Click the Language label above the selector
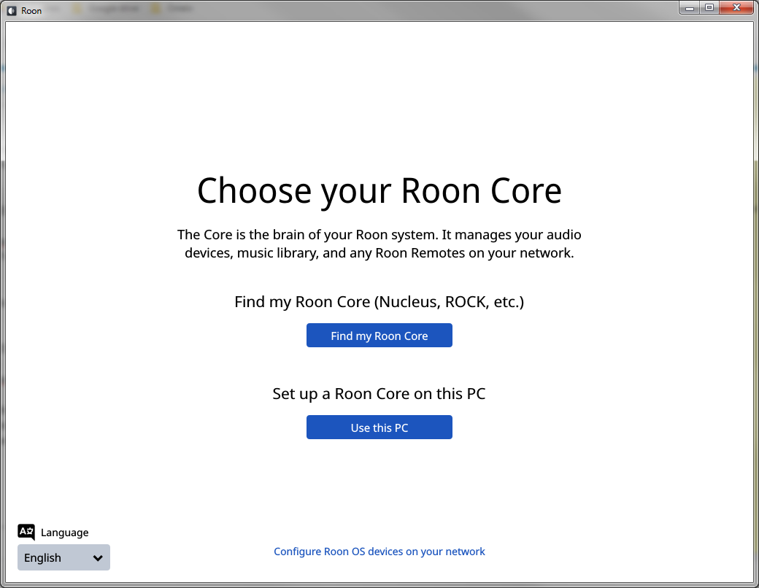The image size is (759, 588). point(64,533)
